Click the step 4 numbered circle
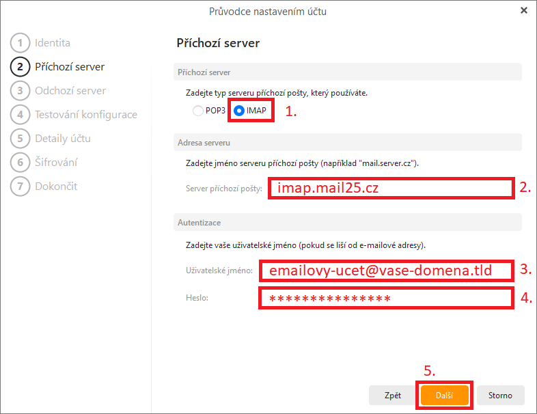The height and width of the screenshot is (414, 537). tap(20, 114)
